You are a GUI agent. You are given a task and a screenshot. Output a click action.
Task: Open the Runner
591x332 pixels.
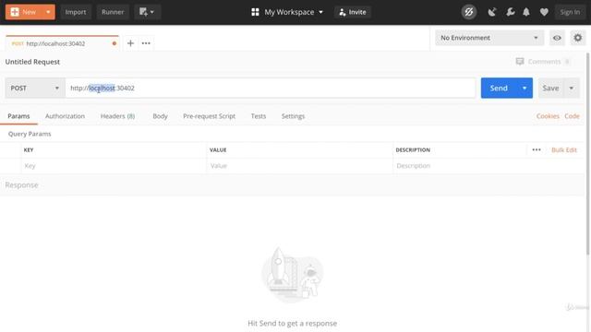tap(113, 12)
